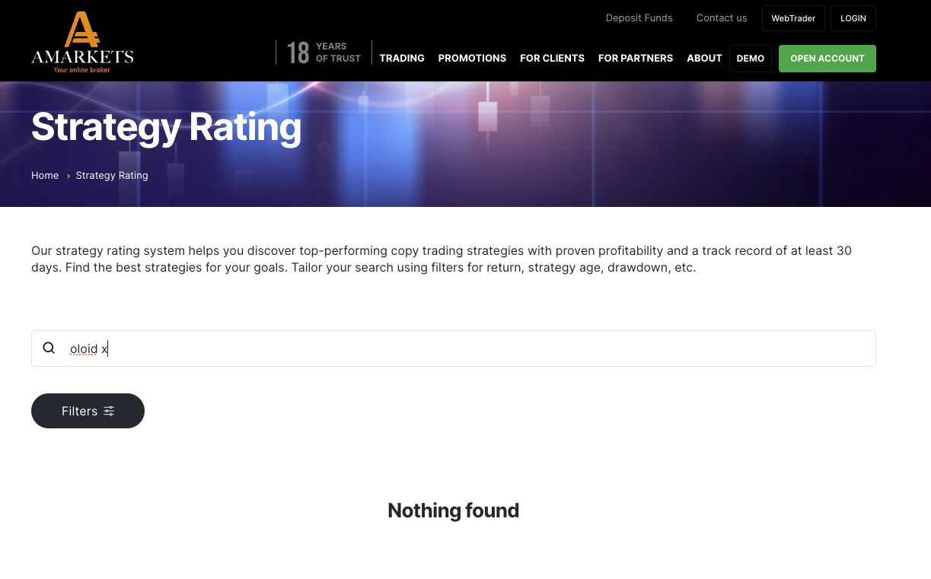The image size is (931, 579).
Task: Click the Strategy Rating breadcrumb item
Action: [112, 176]
